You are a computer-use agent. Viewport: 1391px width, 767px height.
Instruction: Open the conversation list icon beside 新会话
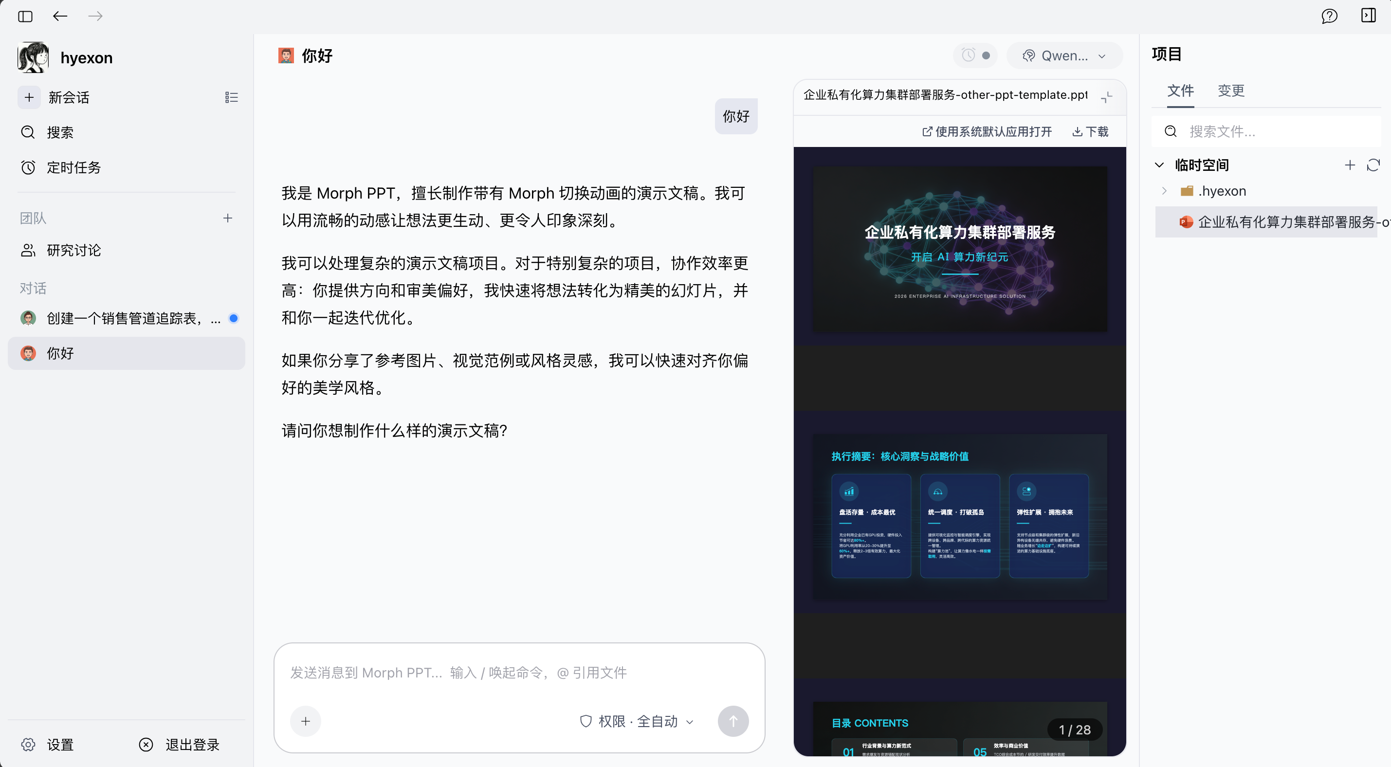coord(231,97)
